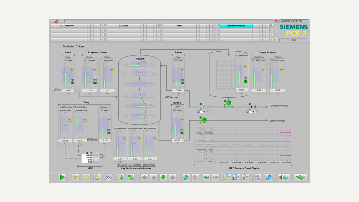
Task: Toggle the CV/SP2 trend legend box
Action: point(209,132)
